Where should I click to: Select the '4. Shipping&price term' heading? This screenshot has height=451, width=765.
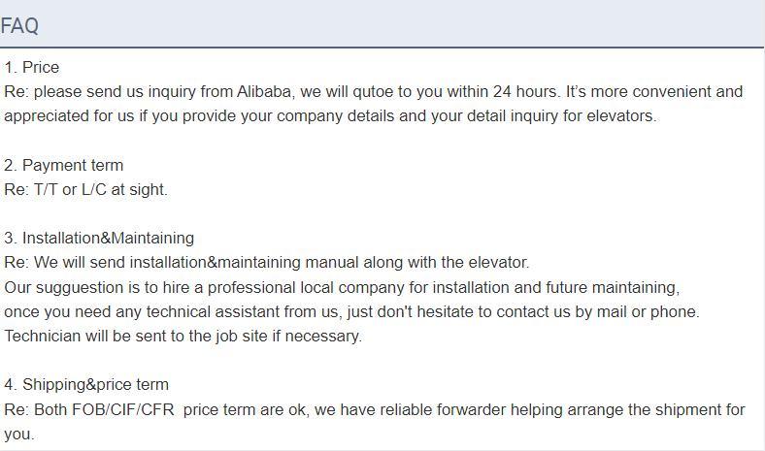point(86,385)
